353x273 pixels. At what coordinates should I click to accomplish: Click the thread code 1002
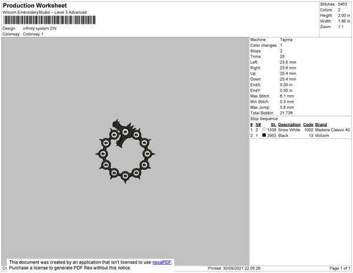(309, 130)
